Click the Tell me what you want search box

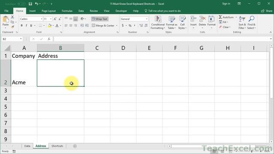click(x=163, y=11)
